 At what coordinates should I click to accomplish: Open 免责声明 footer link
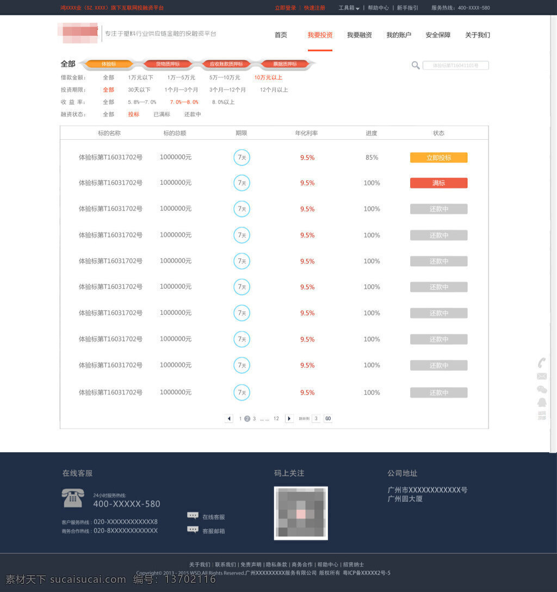point(251,564)
